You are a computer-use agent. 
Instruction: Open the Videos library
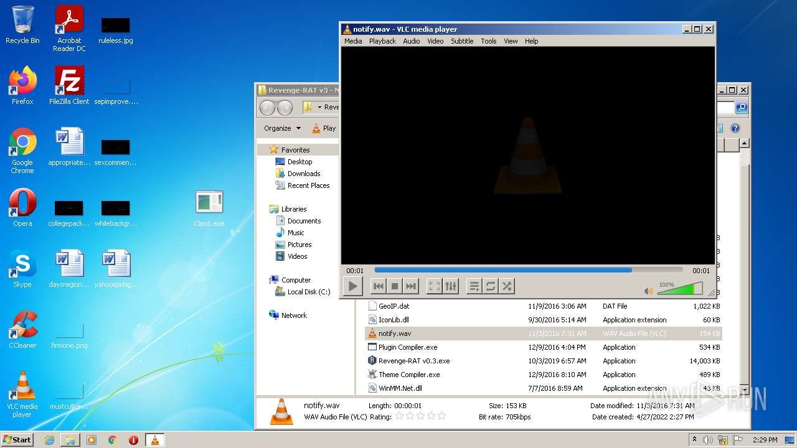click(297, 256)
